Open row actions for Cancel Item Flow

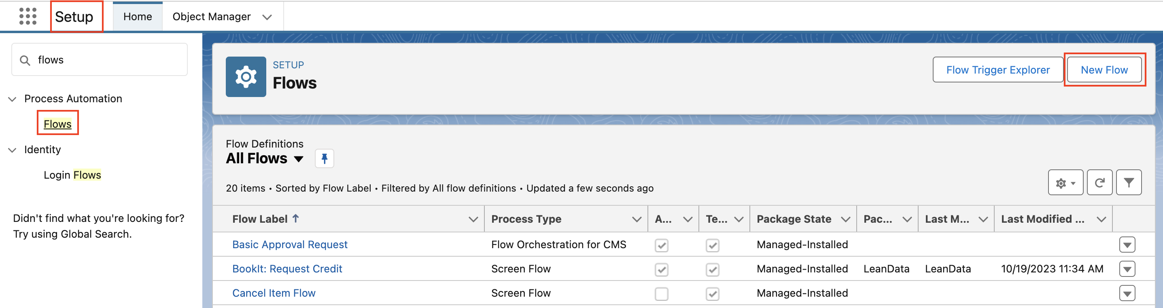coord(1127,293)
